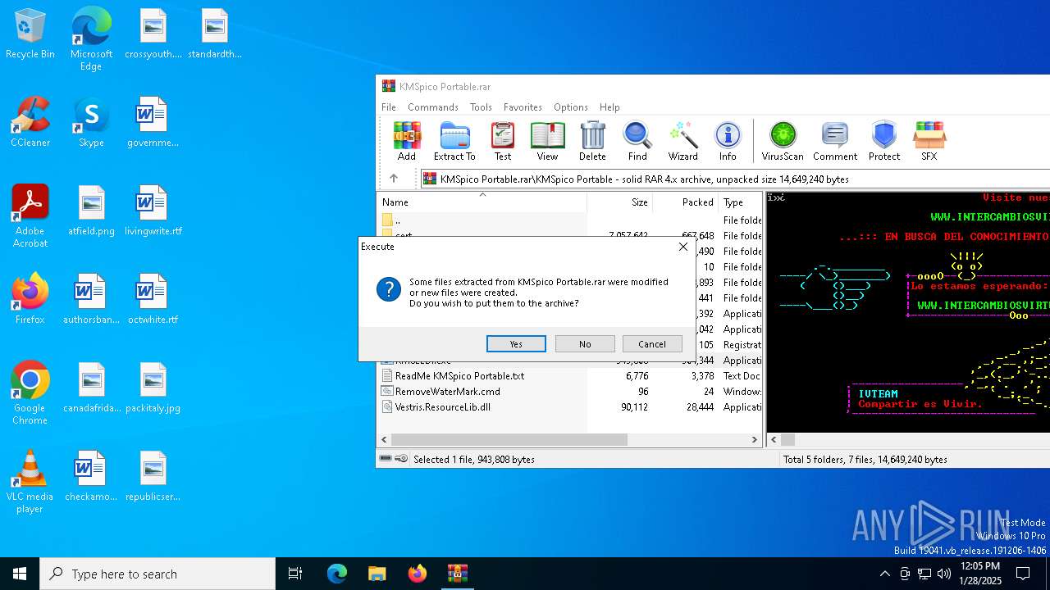Click the SFX toolbar icon
The width and height of the screenshot is (1050, 590).
click(x=929, y=142)
